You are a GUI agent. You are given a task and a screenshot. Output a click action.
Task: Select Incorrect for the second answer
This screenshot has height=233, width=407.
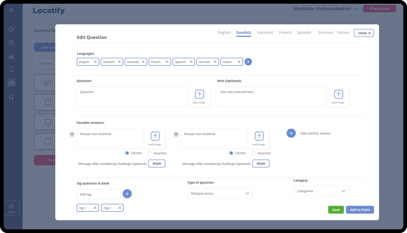coord(254,153)
